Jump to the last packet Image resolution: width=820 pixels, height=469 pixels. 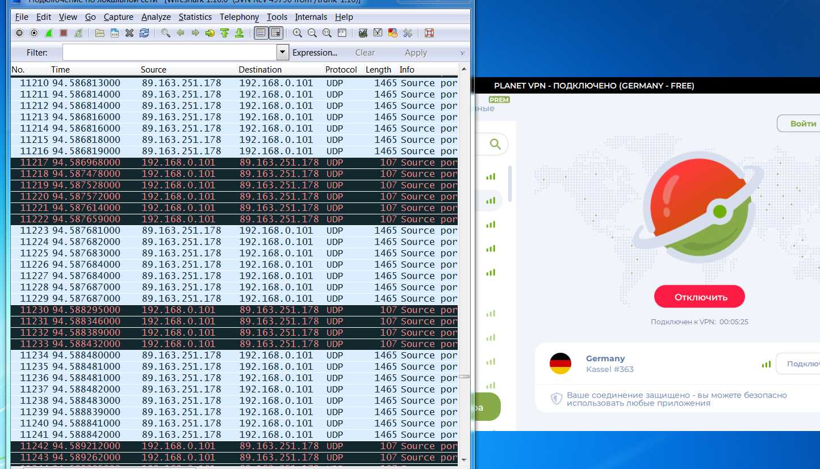click(x=240, y=33)
